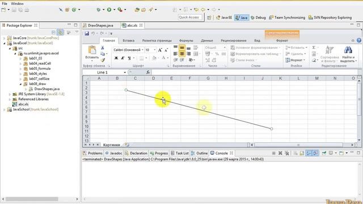Click the Remove All Terminated Launches icon in Console
Image resolution: width=363 pixels, height=204 pixels.
coord(287,153)
